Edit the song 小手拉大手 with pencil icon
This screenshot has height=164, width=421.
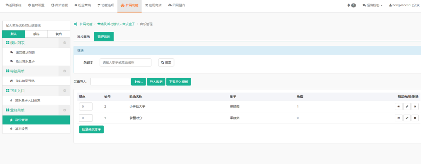pos(407,106)
